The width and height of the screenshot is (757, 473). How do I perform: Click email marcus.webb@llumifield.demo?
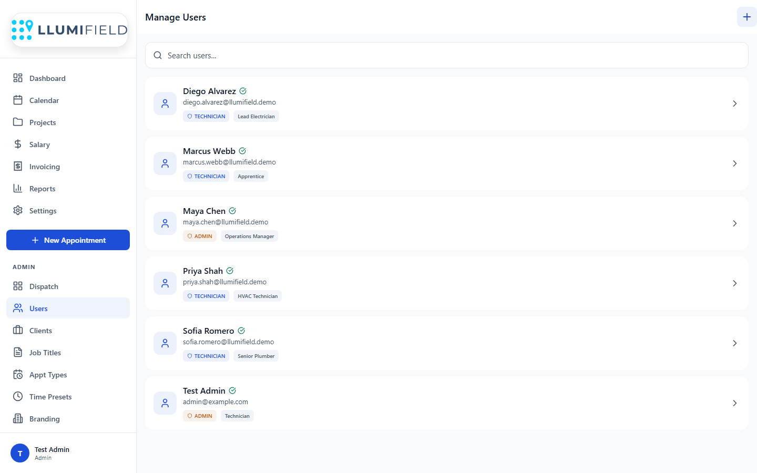(x=229, y=162)
